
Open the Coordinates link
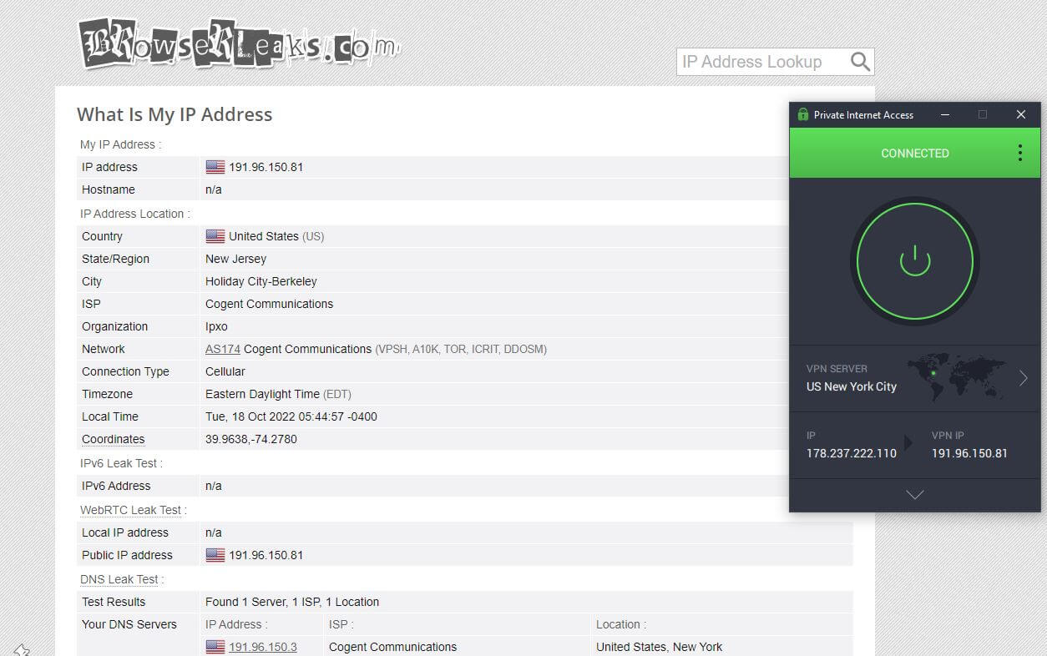[113, 439]
